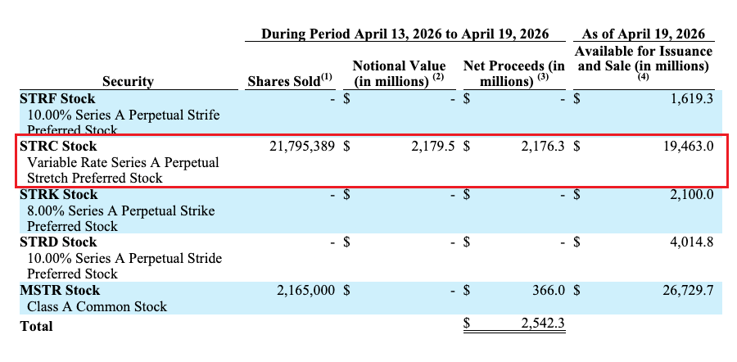Select STRC notional value 2,179.5
737x362 pixels.
tap(432, 147)
